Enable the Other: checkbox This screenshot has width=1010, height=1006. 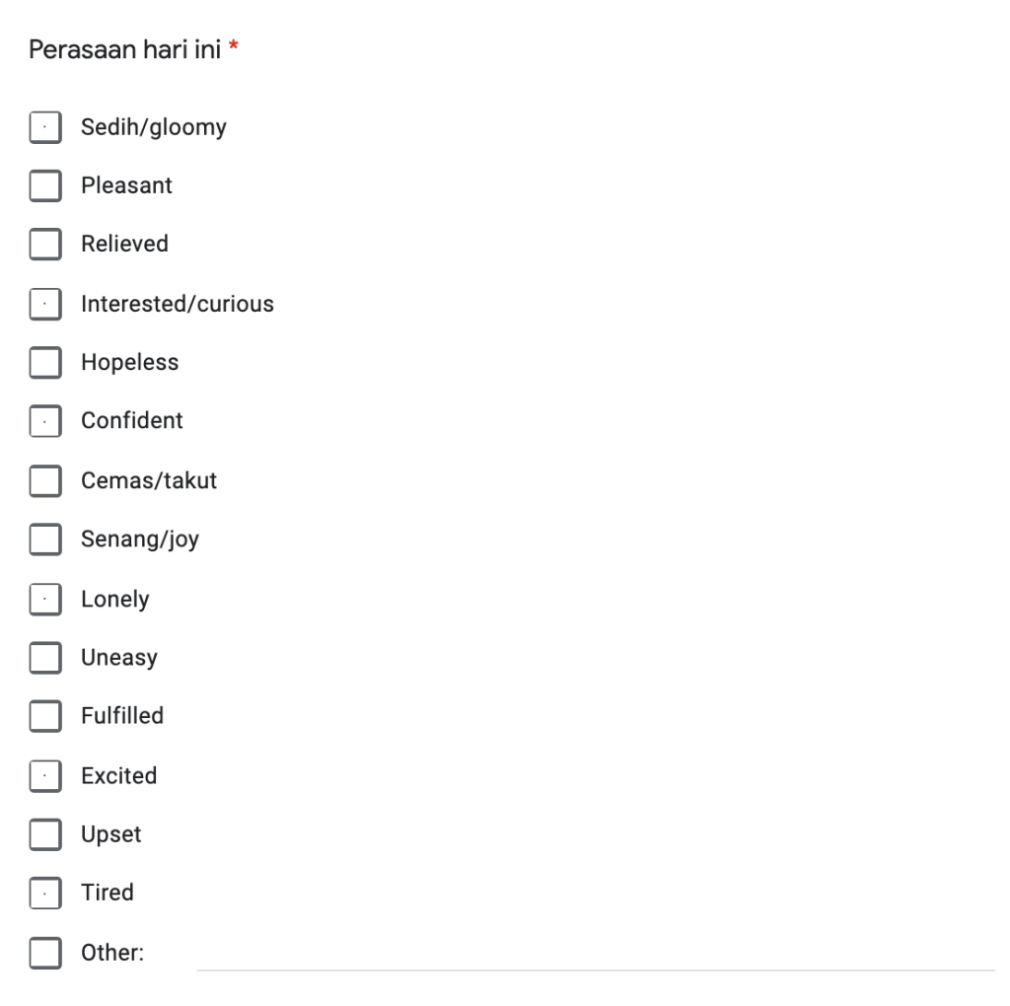tap(45, 953)
